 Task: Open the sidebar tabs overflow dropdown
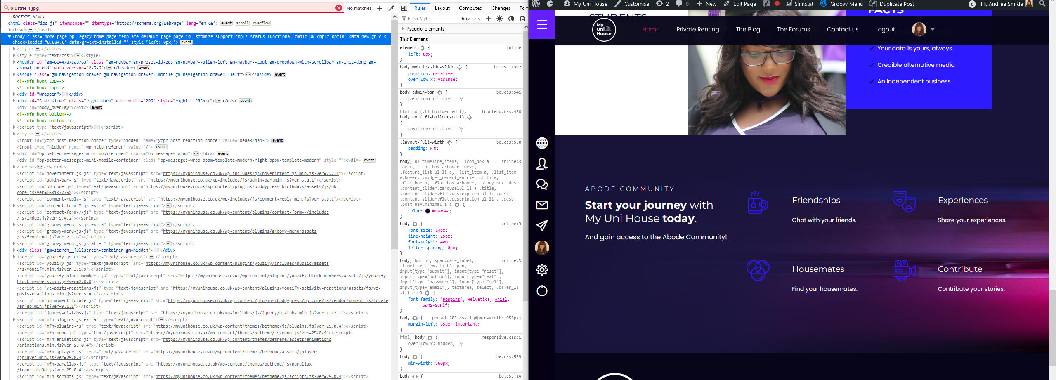click(526, 8)
